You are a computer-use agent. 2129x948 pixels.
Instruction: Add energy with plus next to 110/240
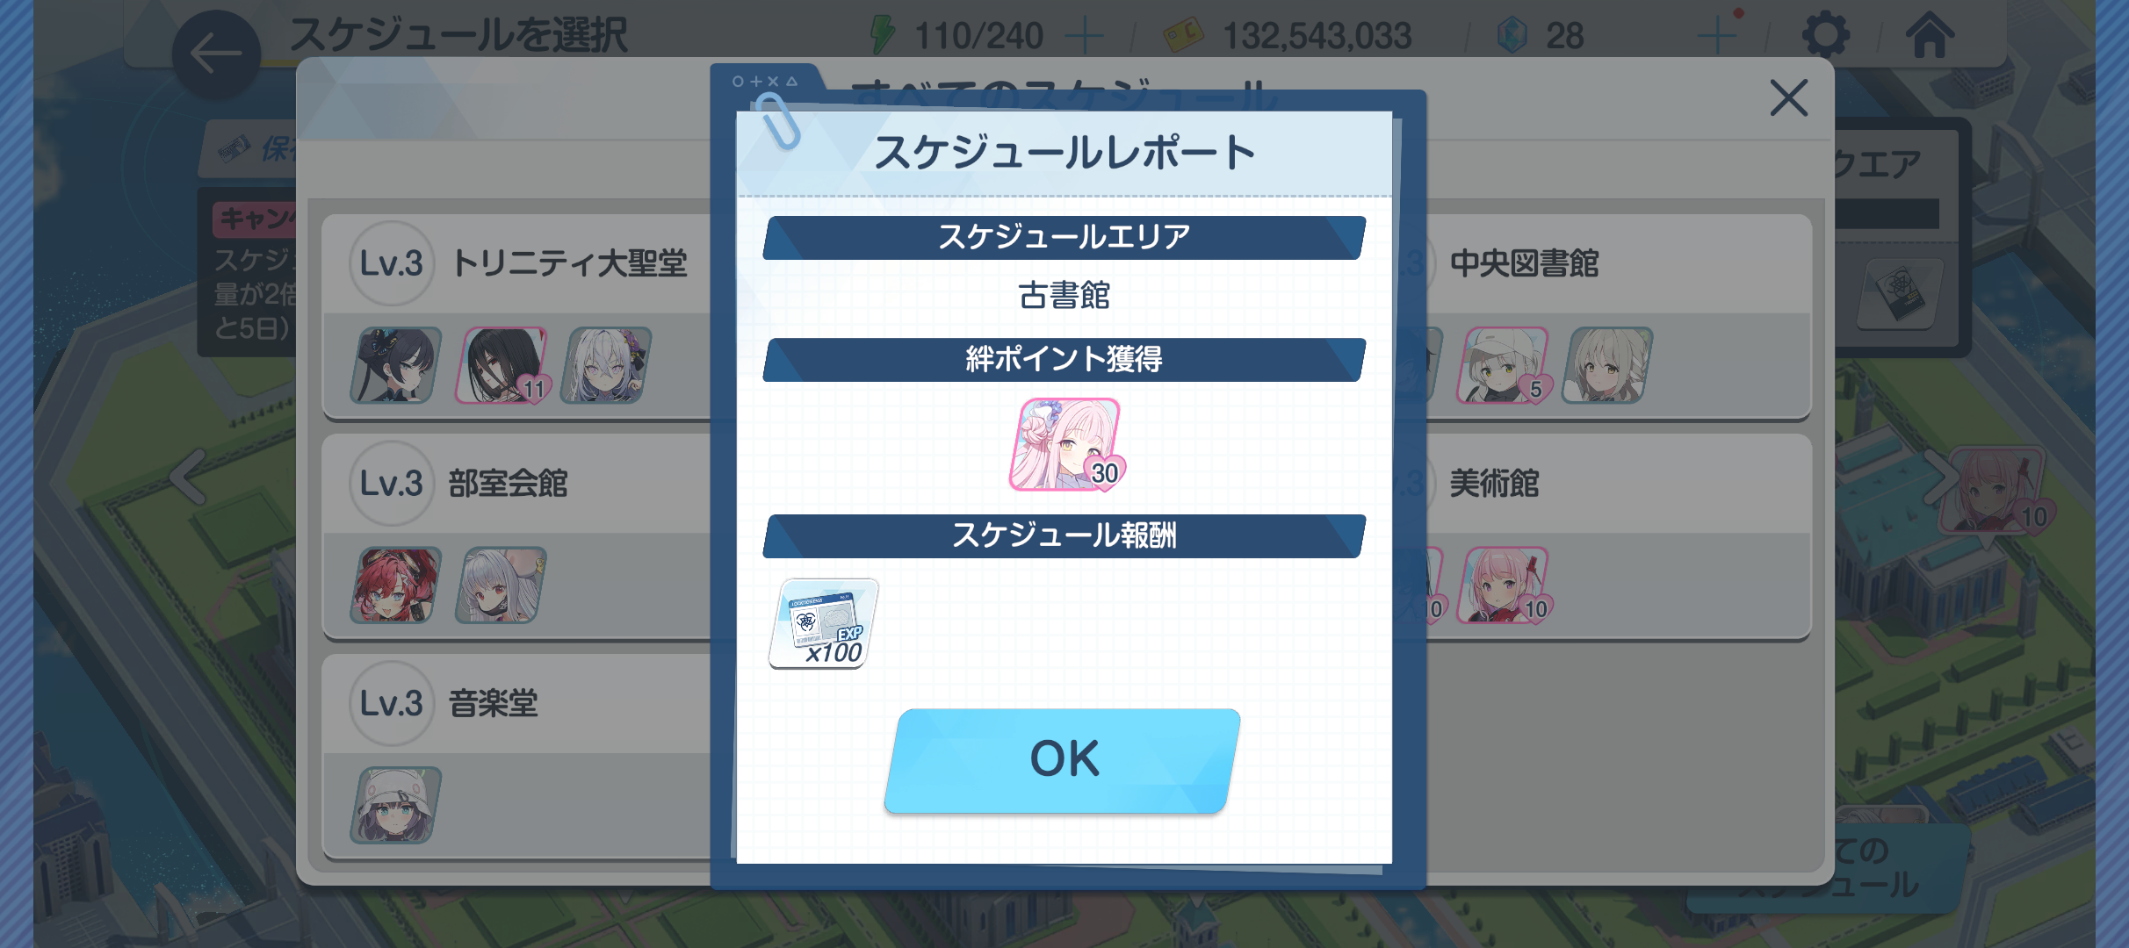click(1084, 36)
